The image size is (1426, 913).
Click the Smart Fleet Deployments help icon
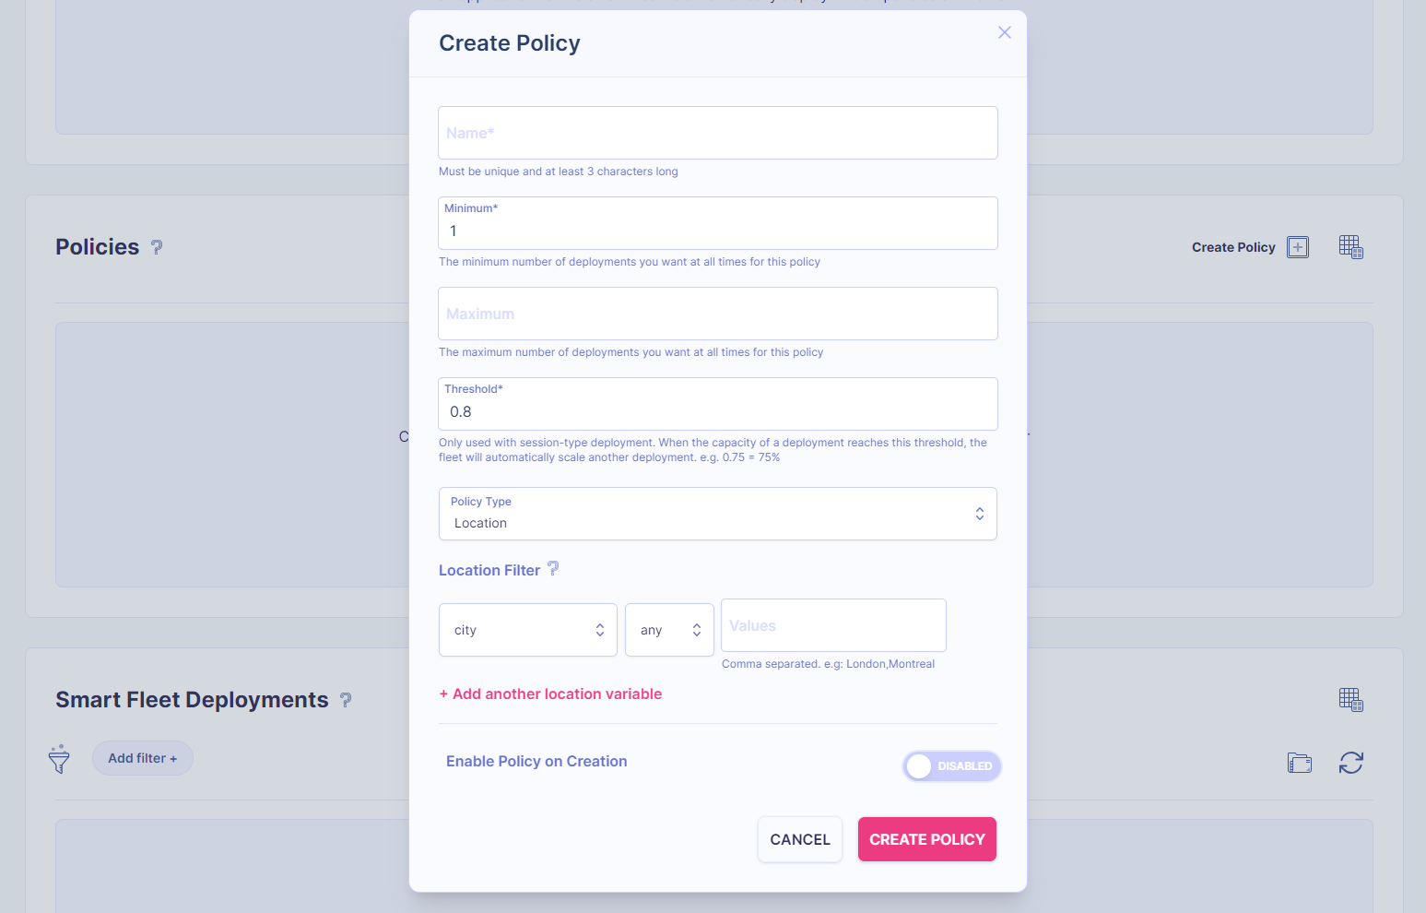[346, 700]
